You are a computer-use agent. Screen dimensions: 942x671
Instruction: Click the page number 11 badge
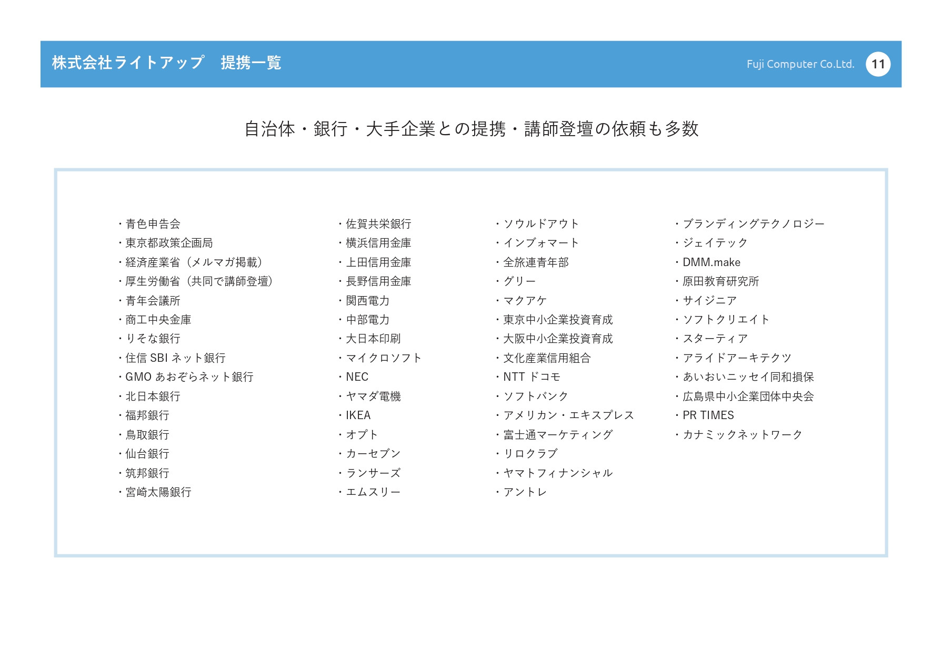click(878, 64)
